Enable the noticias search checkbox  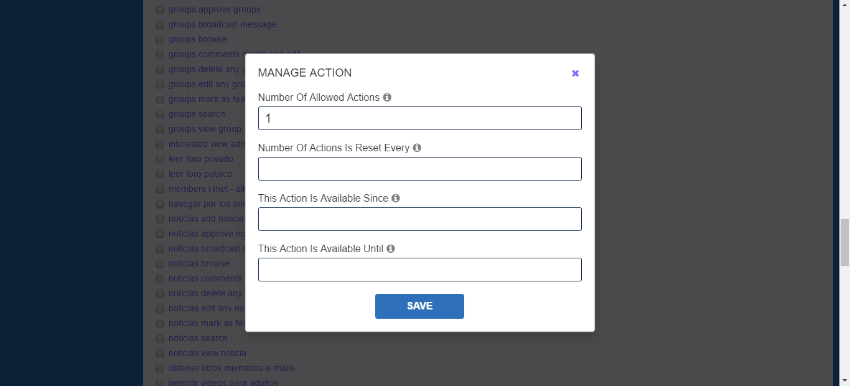160,339
